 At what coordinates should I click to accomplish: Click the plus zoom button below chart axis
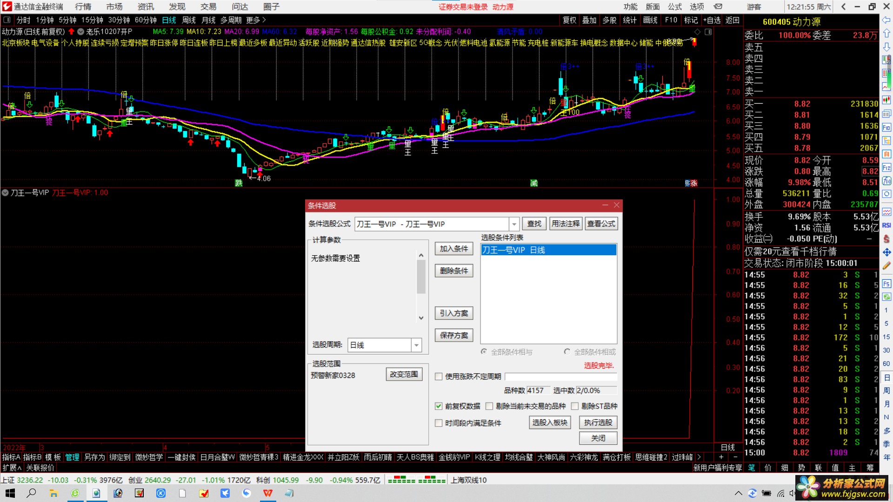point(721,457)
